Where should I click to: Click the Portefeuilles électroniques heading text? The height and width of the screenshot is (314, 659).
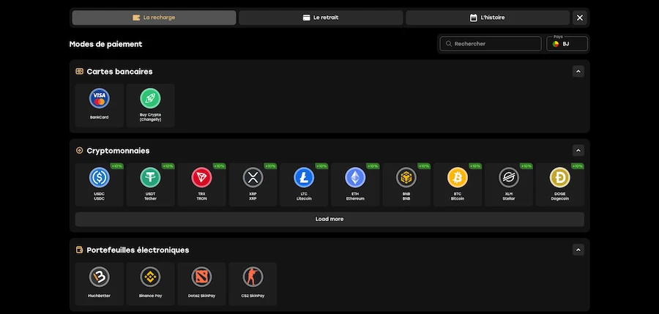coord(138,250)
